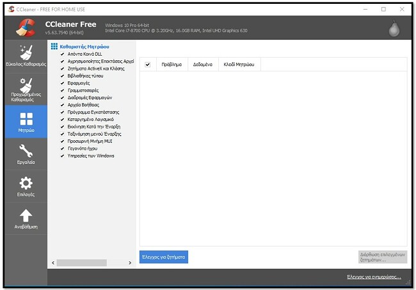This screenshot has height=290, width=416.
Task: Toggle Προσωρινή Μνήμη MUI checkbox
Action: point(62,141)
